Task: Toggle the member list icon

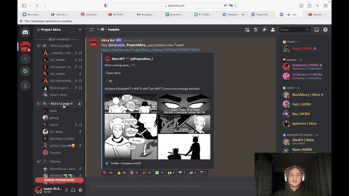Action: click(x=273, y=30)
